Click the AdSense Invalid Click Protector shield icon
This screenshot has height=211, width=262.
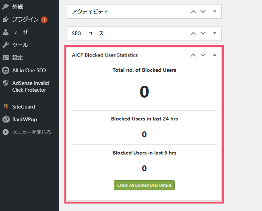[x=6, y=83]
